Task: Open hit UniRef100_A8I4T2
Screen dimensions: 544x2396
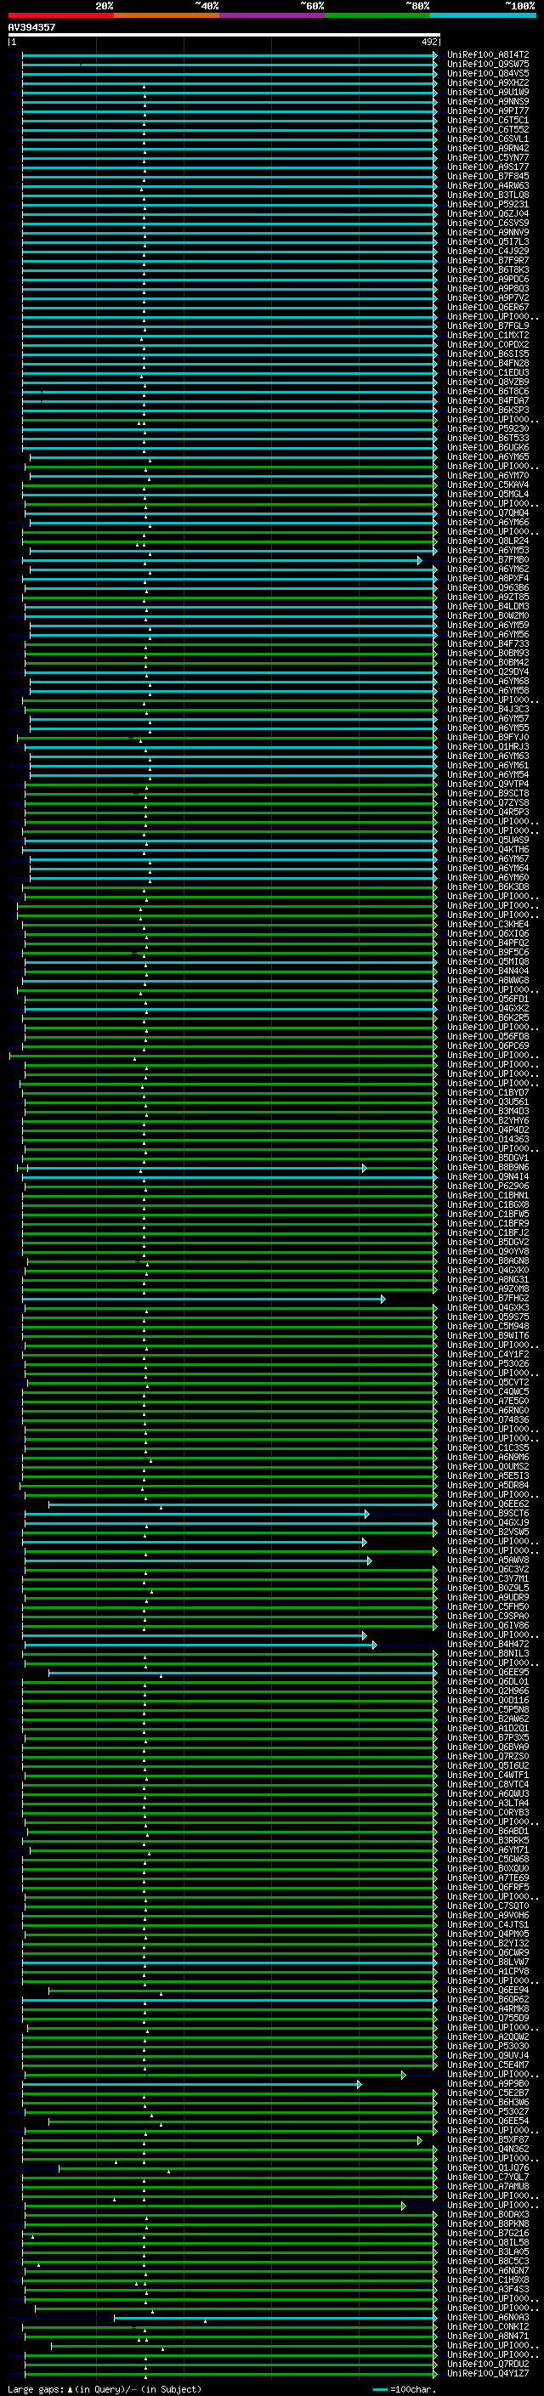Action: (488, 55)
